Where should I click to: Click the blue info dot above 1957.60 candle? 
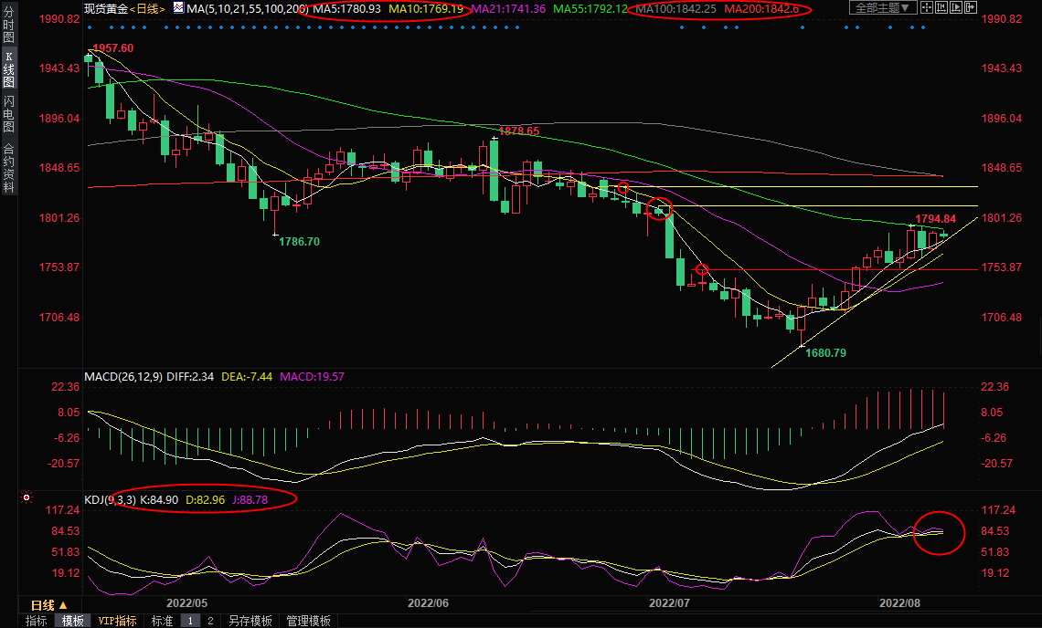tap(89, 26)
